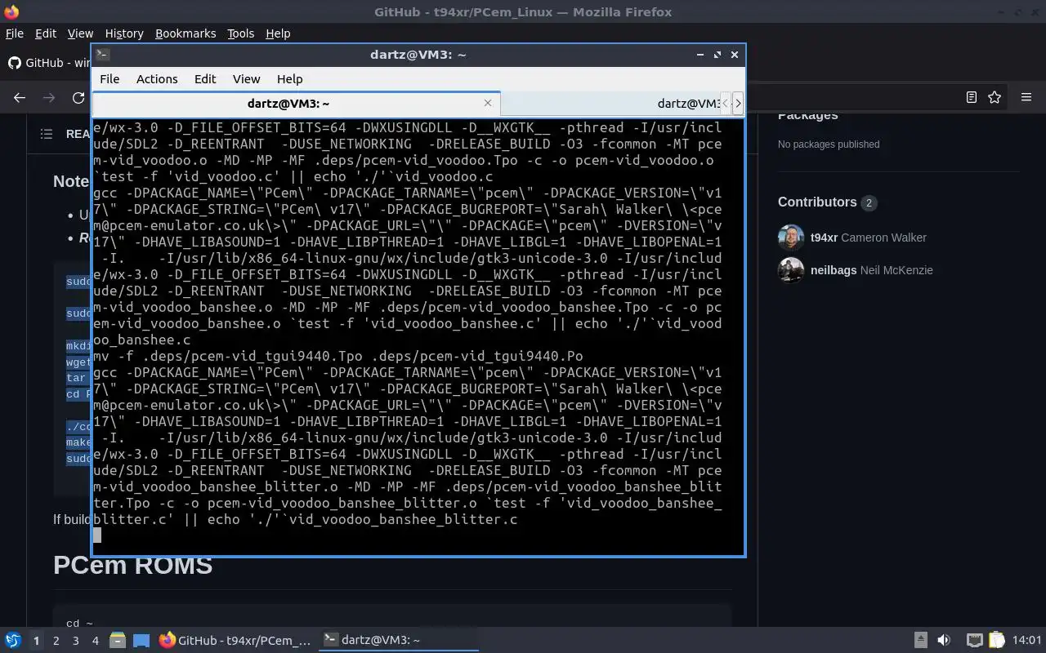
Task: Click GitHub favicon on Firefox tab
Action: tap(14, 63)
